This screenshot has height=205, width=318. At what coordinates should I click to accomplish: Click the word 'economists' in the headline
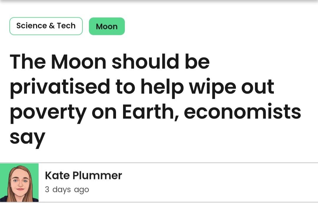pos(242,112)
